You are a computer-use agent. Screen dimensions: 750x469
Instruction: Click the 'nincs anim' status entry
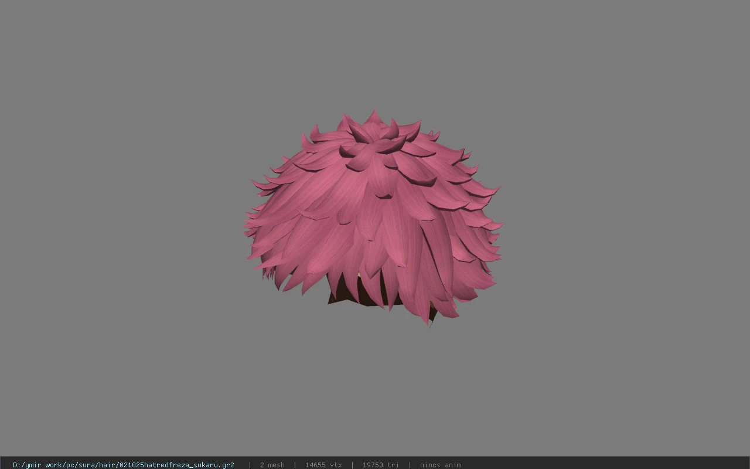click(x=441, y=465)
